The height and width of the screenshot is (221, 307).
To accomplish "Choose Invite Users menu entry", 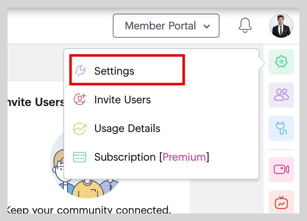I will coord(123,100).
